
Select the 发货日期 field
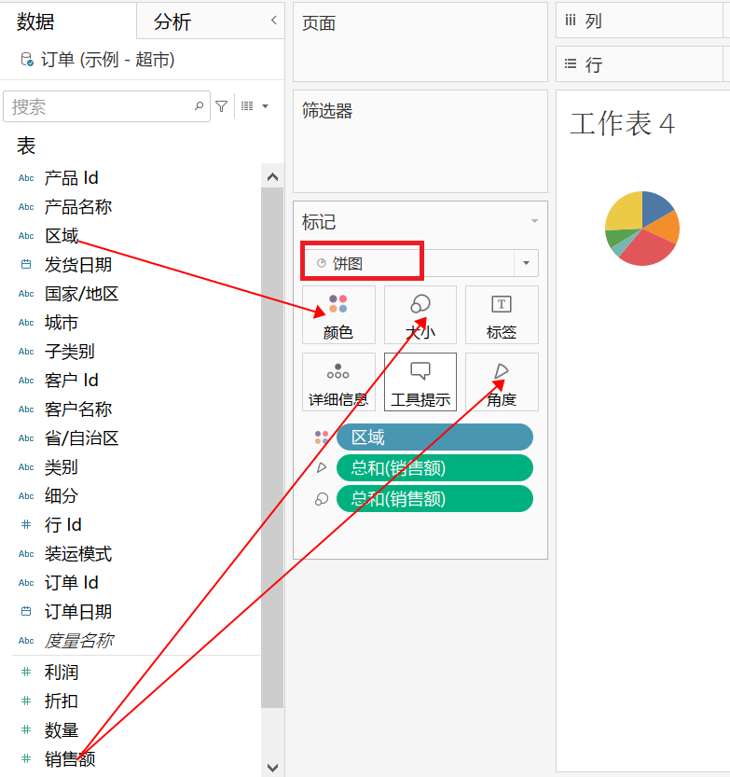coord(78,265)
